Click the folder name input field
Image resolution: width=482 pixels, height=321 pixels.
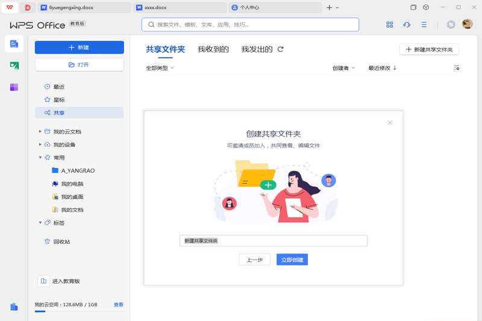point(273,241)
